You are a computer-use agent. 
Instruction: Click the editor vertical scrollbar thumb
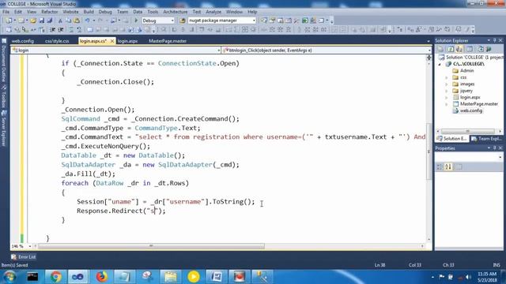click(429, 151)
